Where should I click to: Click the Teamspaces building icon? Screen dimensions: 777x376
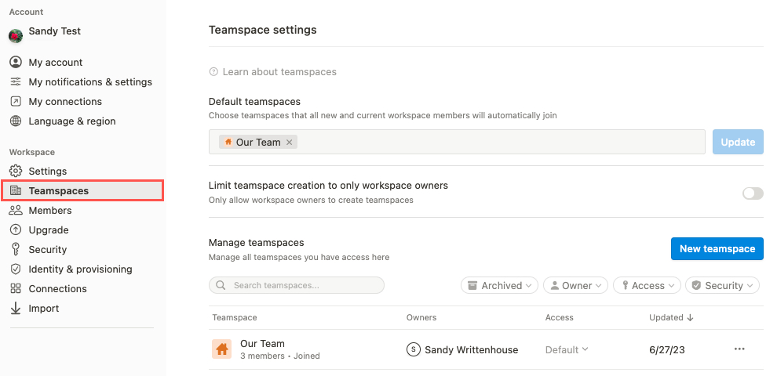coord(16,191)
